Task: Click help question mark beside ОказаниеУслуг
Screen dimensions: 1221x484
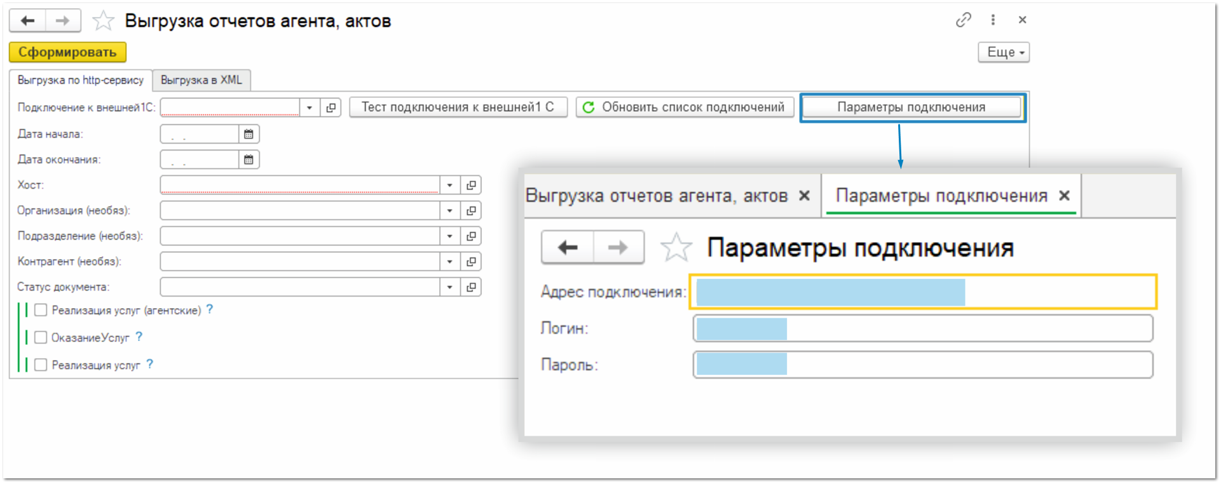Action: click(139, 337)
